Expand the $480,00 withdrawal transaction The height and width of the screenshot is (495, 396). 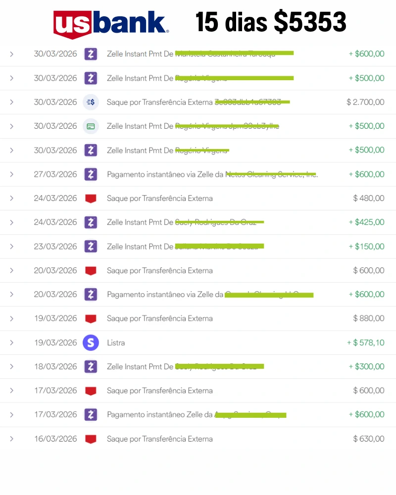[12, 198]
